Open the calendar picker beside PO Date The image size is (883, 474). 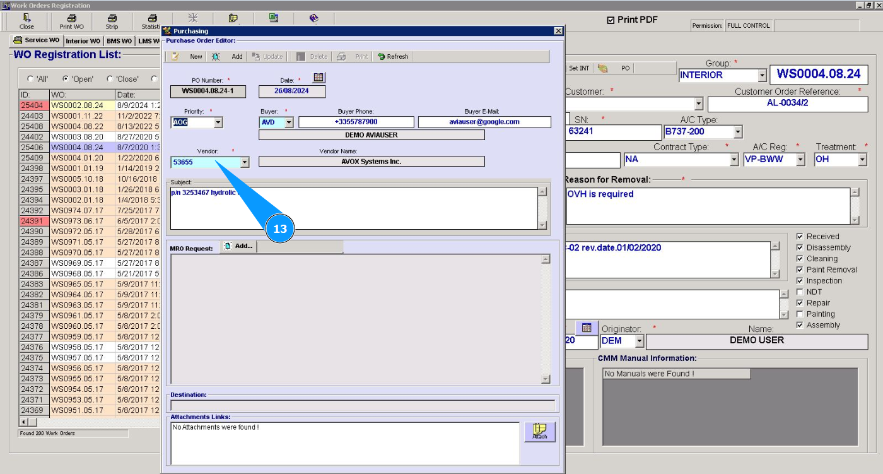(319, 78)
